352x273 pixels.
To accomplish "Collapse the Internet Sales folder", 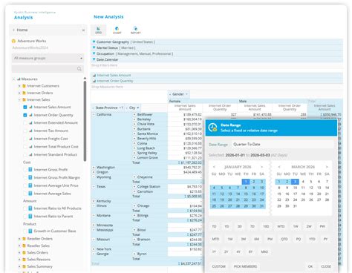I will tap(19, 100).
